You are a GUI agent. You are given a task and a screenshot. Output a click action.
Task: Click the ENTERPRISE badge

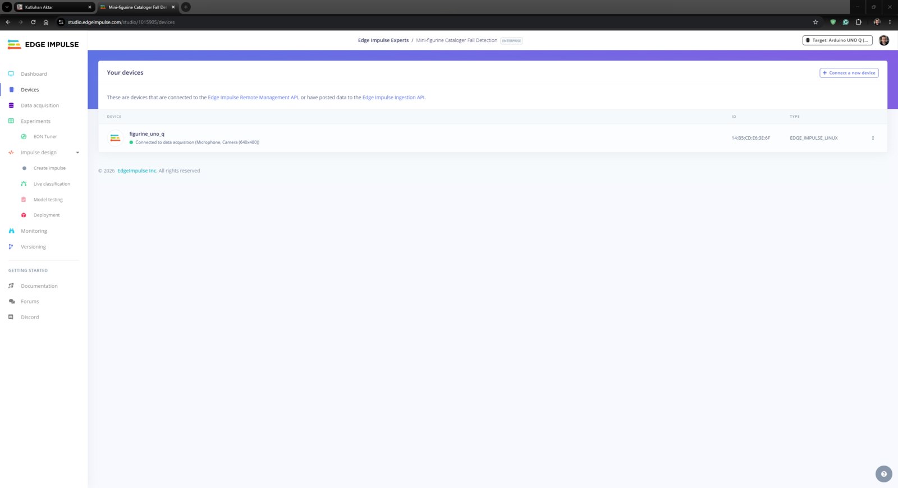point(511,41)
